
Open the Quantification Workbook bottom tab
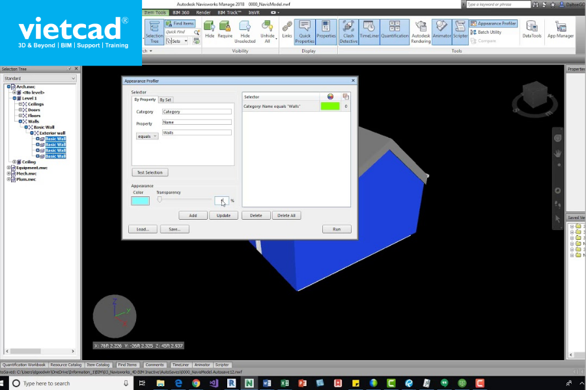(x=24, y=365)
